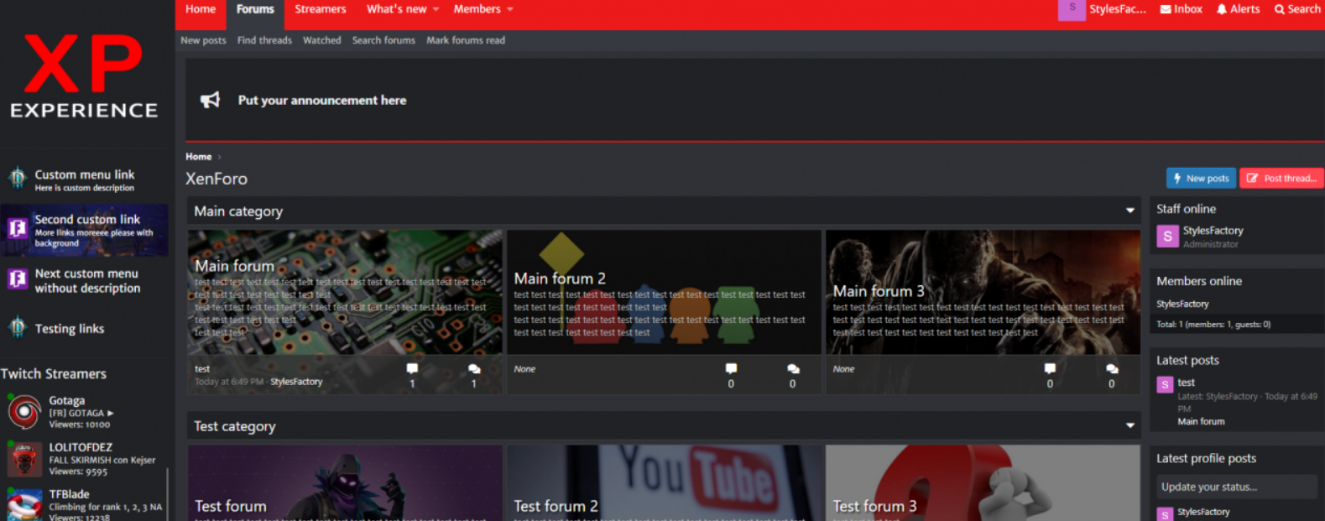Expand the What's new dropdown arrow
1325x521 pixels.
click(x=436, y=9)
